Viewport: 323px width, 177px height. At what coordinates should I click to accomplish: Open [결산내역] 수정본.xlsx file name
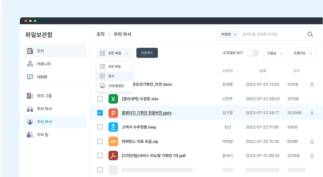140,99
